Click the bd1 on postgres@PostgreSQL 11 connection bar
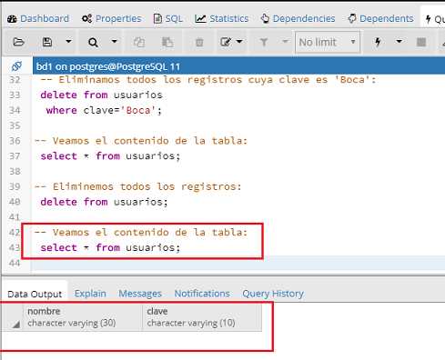The width and height of the screenshot is (445, 360). [x=238, y=66]
